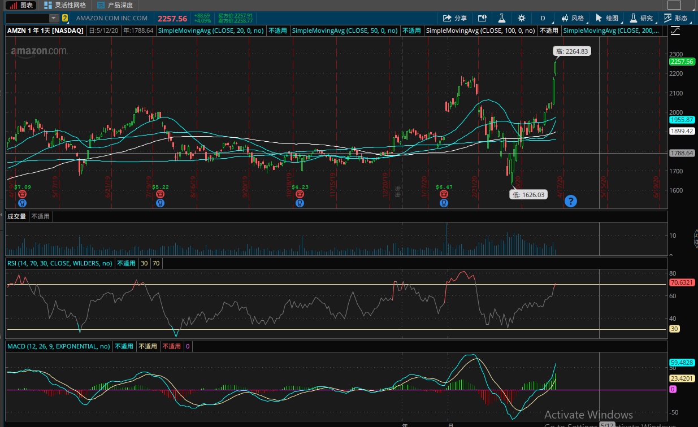Click the magenta 0 MACD header value
Screen dimensions: 698x427
[x=187, y=346]
